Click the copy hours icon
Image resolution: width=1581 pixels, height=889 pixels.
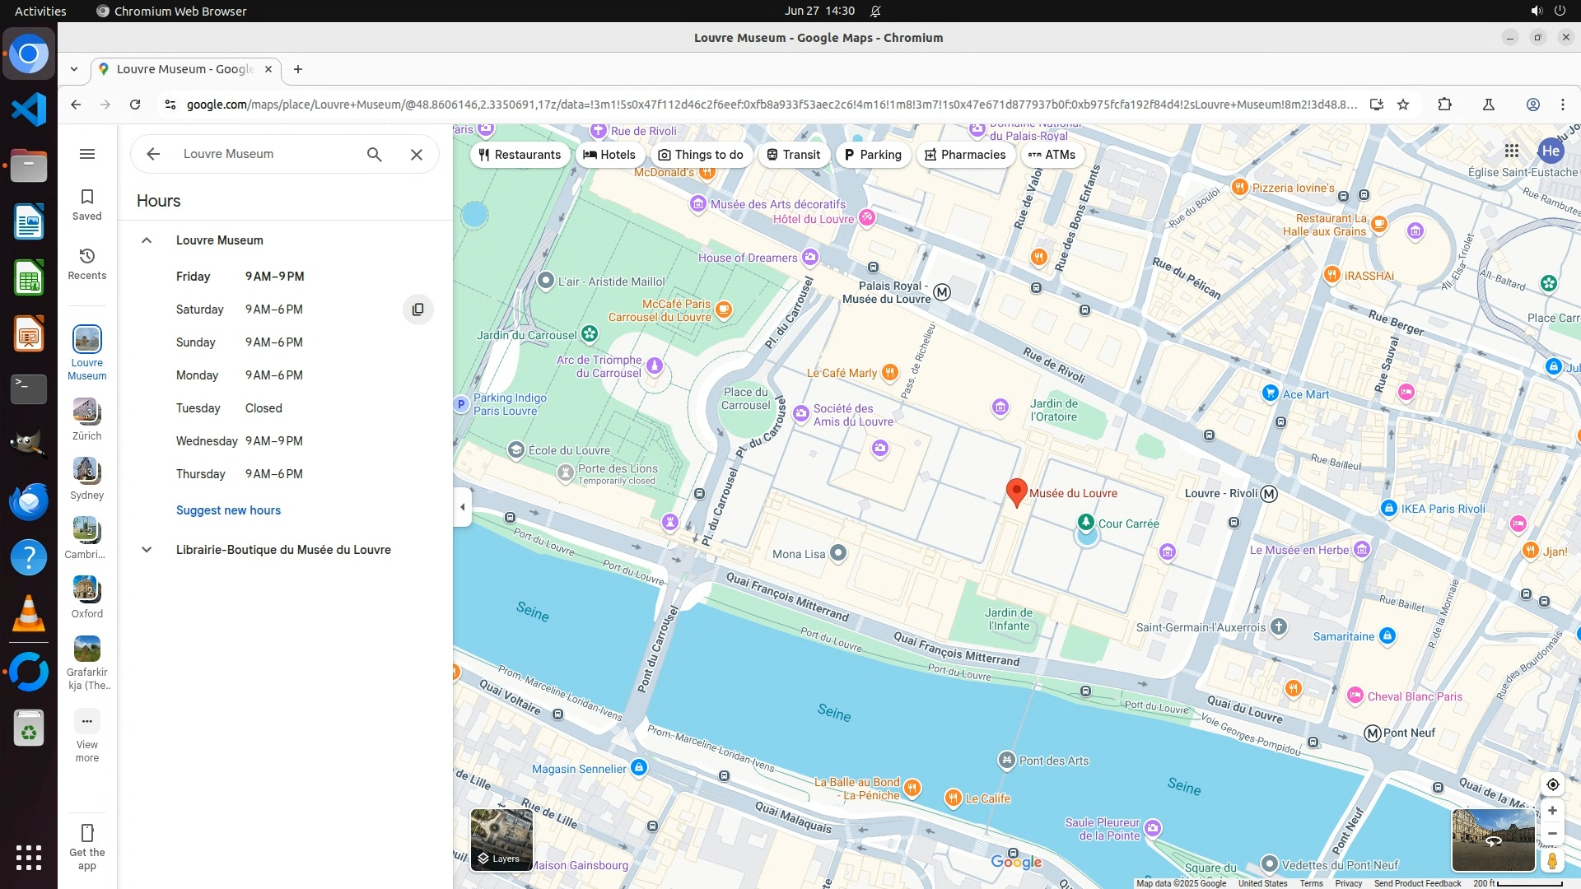417,310
